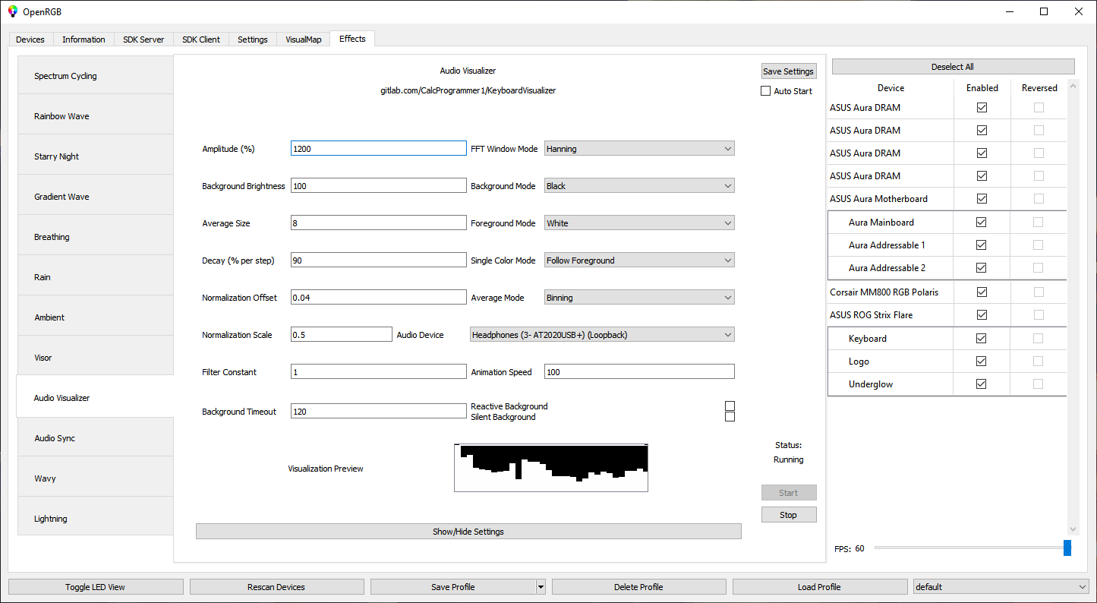Click the Decay (% per step) field
This screenshot has width=1097, height=603.
(379, 260)
